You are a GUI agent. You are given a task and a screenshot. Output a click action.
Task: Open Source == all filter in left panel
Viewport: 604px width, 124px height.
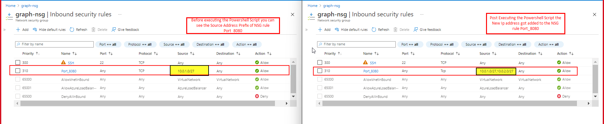174,44
